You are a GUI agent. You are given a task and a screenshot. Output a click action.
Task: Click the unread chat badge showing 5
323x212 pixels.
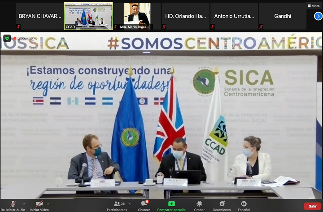tap(147, 202)
